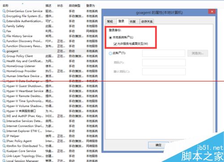224x162 pixels.
Task: Select the KtmRm for Distributed Tr... row
Action: 50,146
